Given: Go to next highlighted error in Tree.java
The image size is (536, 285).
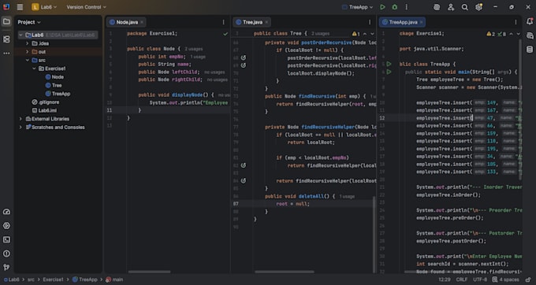Looking at the screenshot, I should [x=372, y=34].
